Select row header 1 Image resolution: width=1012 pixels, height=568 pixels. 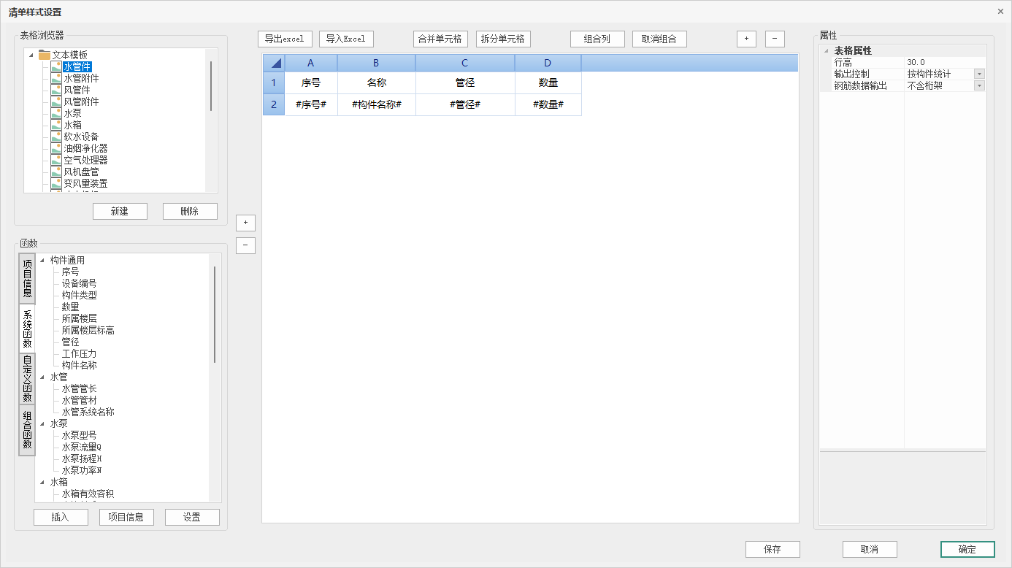274,82
